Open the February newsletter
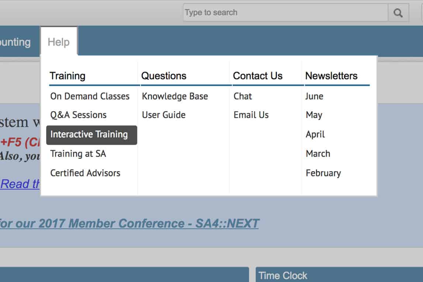 point(323,173)
